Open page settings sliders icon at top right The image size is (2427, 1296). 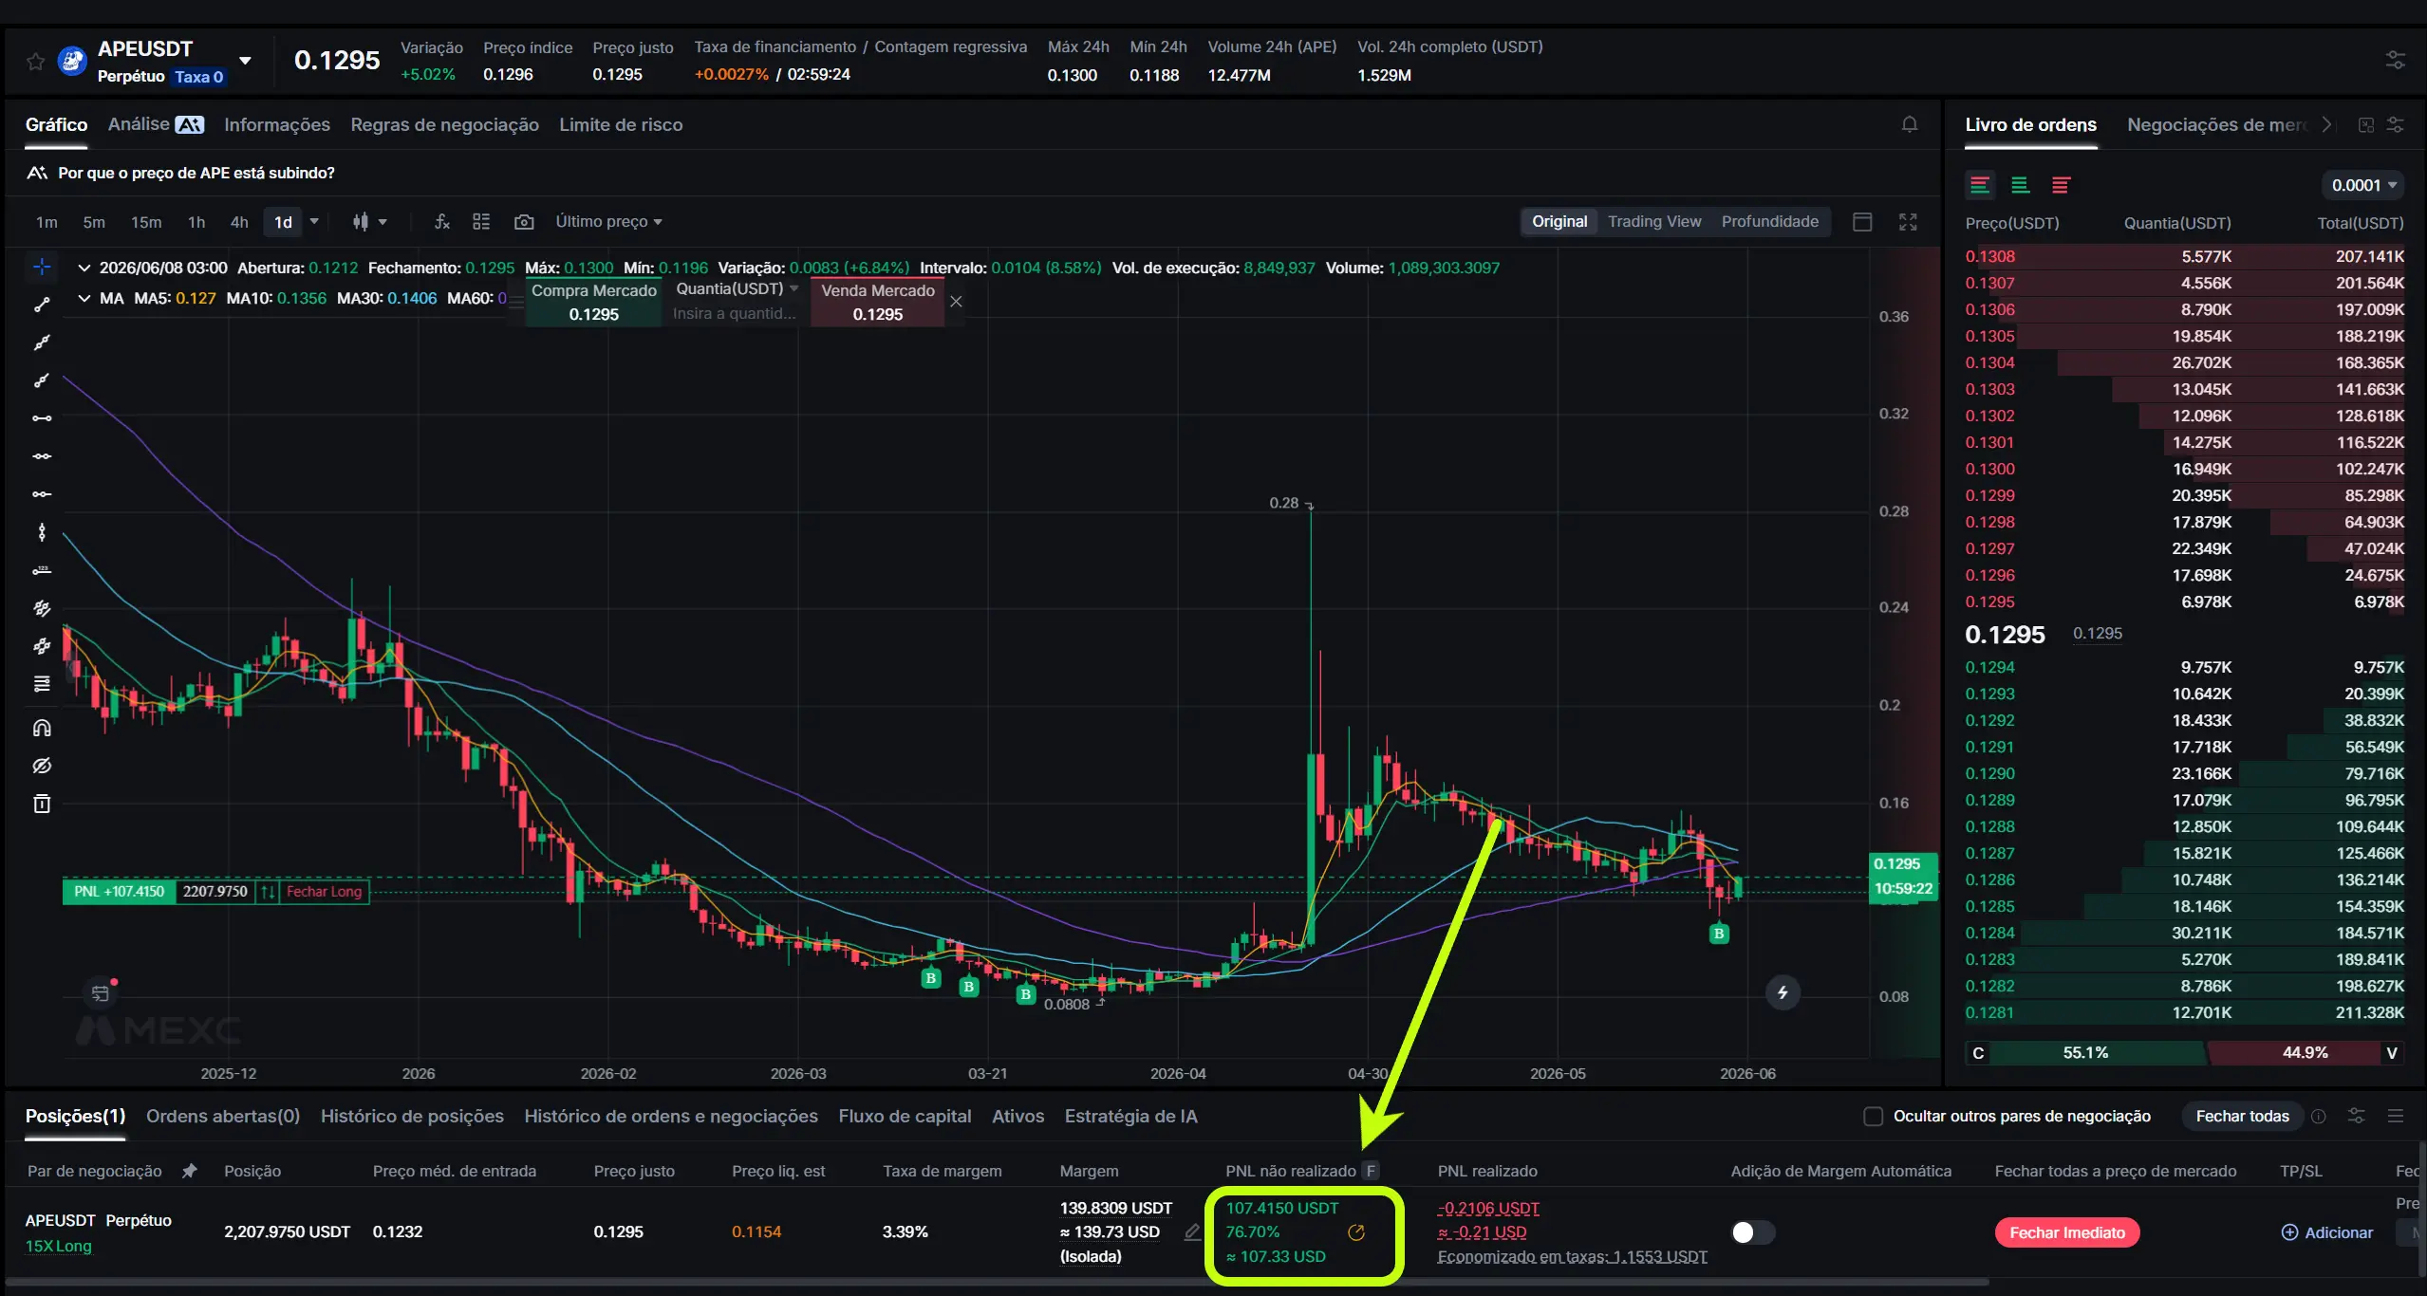click(2396, 61)
